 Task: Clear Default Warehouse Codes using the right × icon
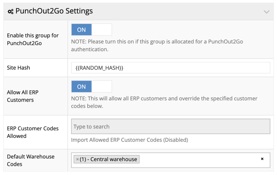coord(262,159)
